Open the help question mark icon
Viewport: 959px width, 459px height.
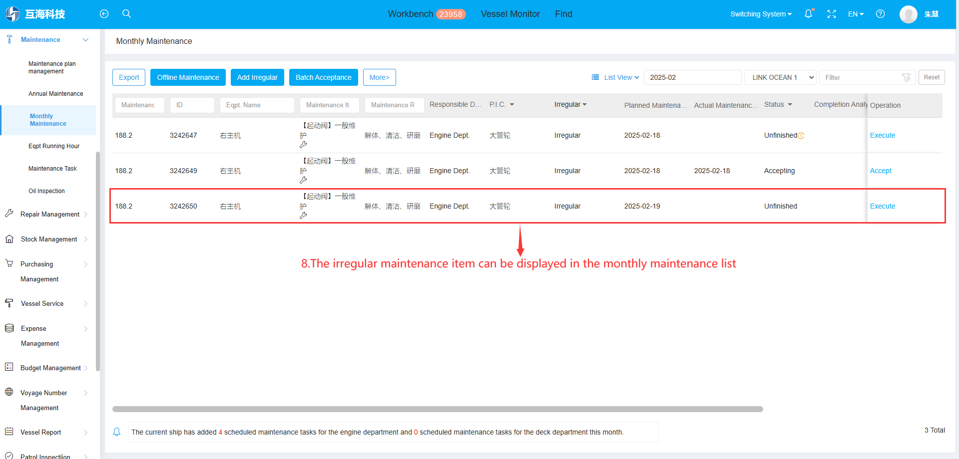click(x=881, y=14)
